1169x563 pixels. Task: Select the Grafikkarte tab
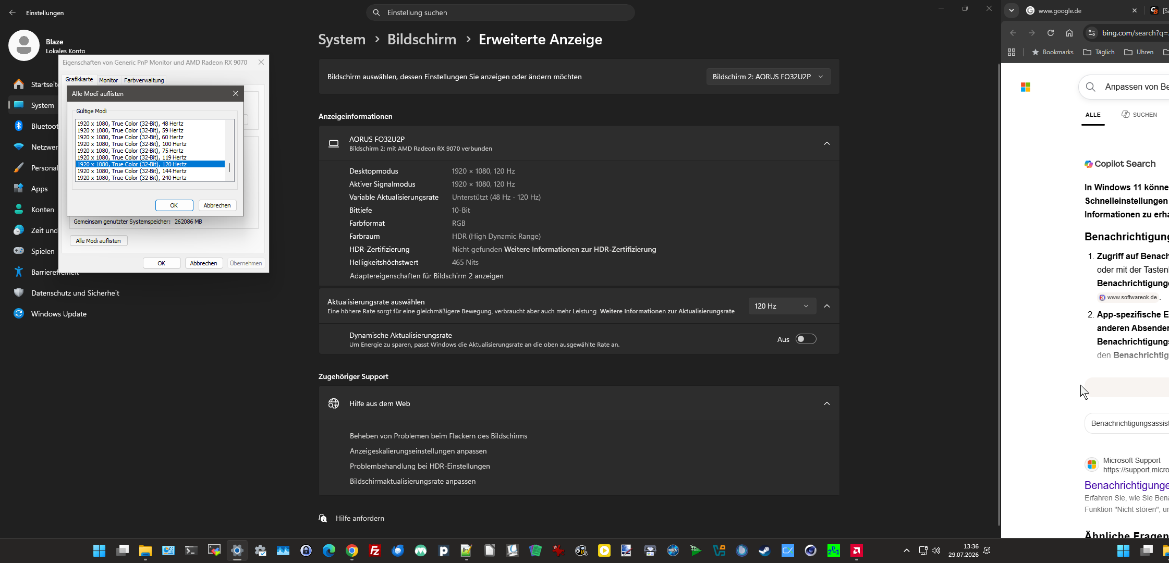click(79, 79)
